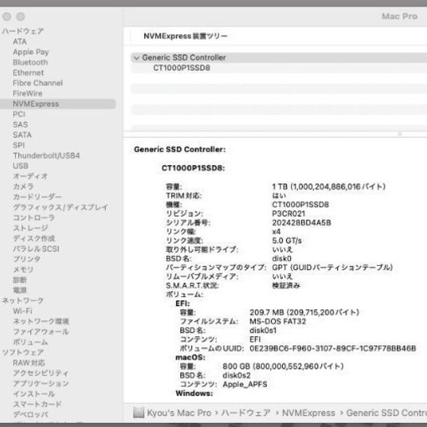
Task: Select 電源 in the sidebar
Action: tap(20, 290)
